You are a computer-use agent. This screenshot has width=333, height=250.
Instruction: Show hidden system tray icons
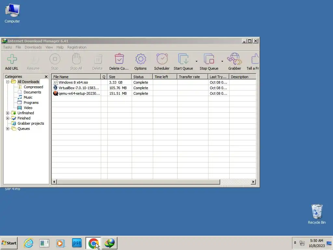click(x=295, y=243)
